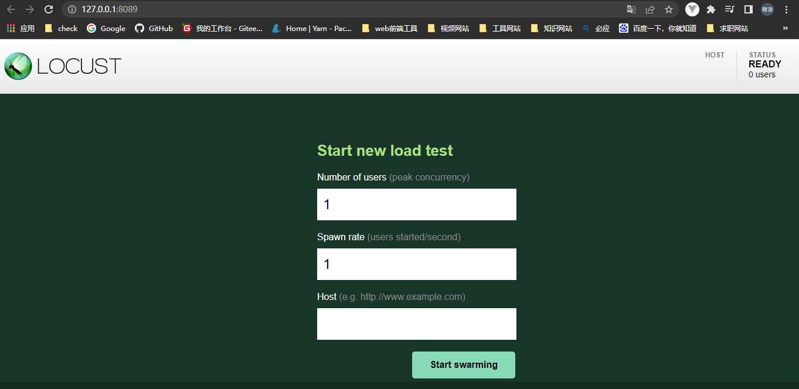Click the Locust logo
The width and height of the screenshot is (799, 389).
click(63, 66)
